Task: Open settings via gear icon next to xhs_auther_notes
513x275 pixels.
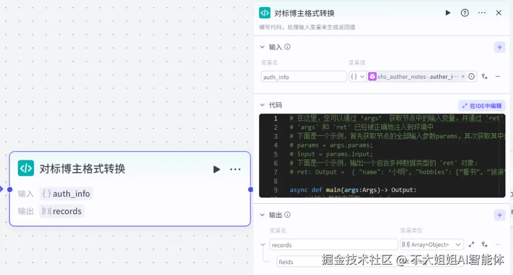Action: coord(471,76)
